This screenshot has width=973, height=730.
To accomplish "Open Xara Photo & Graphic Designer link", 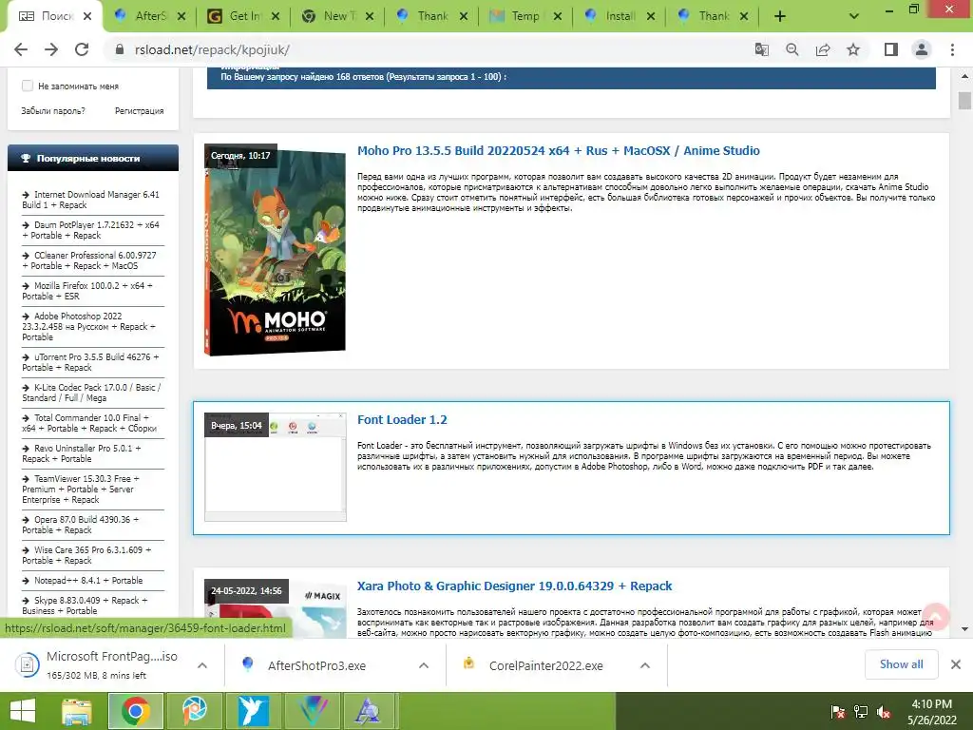I will [514, 586].
